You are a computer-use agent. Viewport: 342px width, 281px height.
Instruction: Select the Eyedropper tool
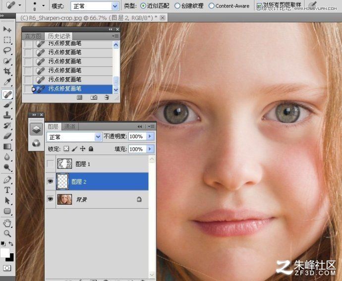(x=7, y=82)
